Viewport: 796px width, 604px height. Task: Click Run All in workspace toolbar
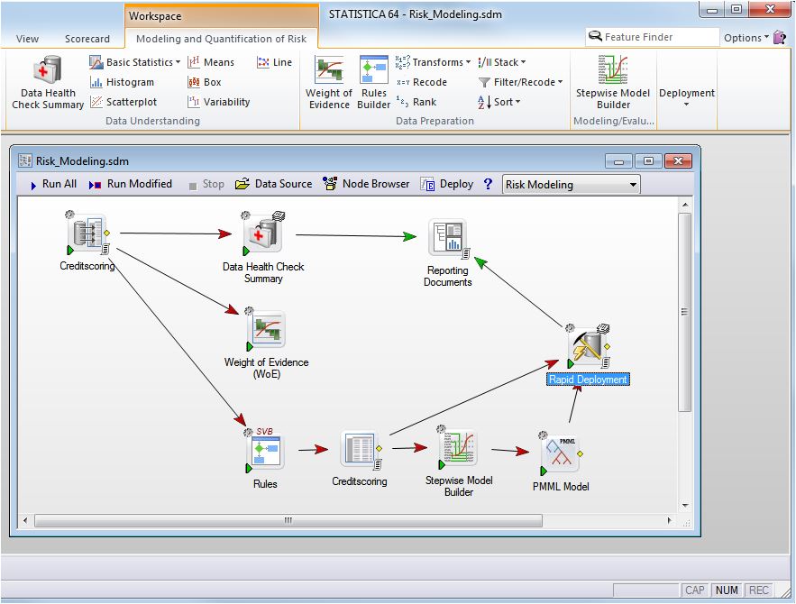point(54,184)
